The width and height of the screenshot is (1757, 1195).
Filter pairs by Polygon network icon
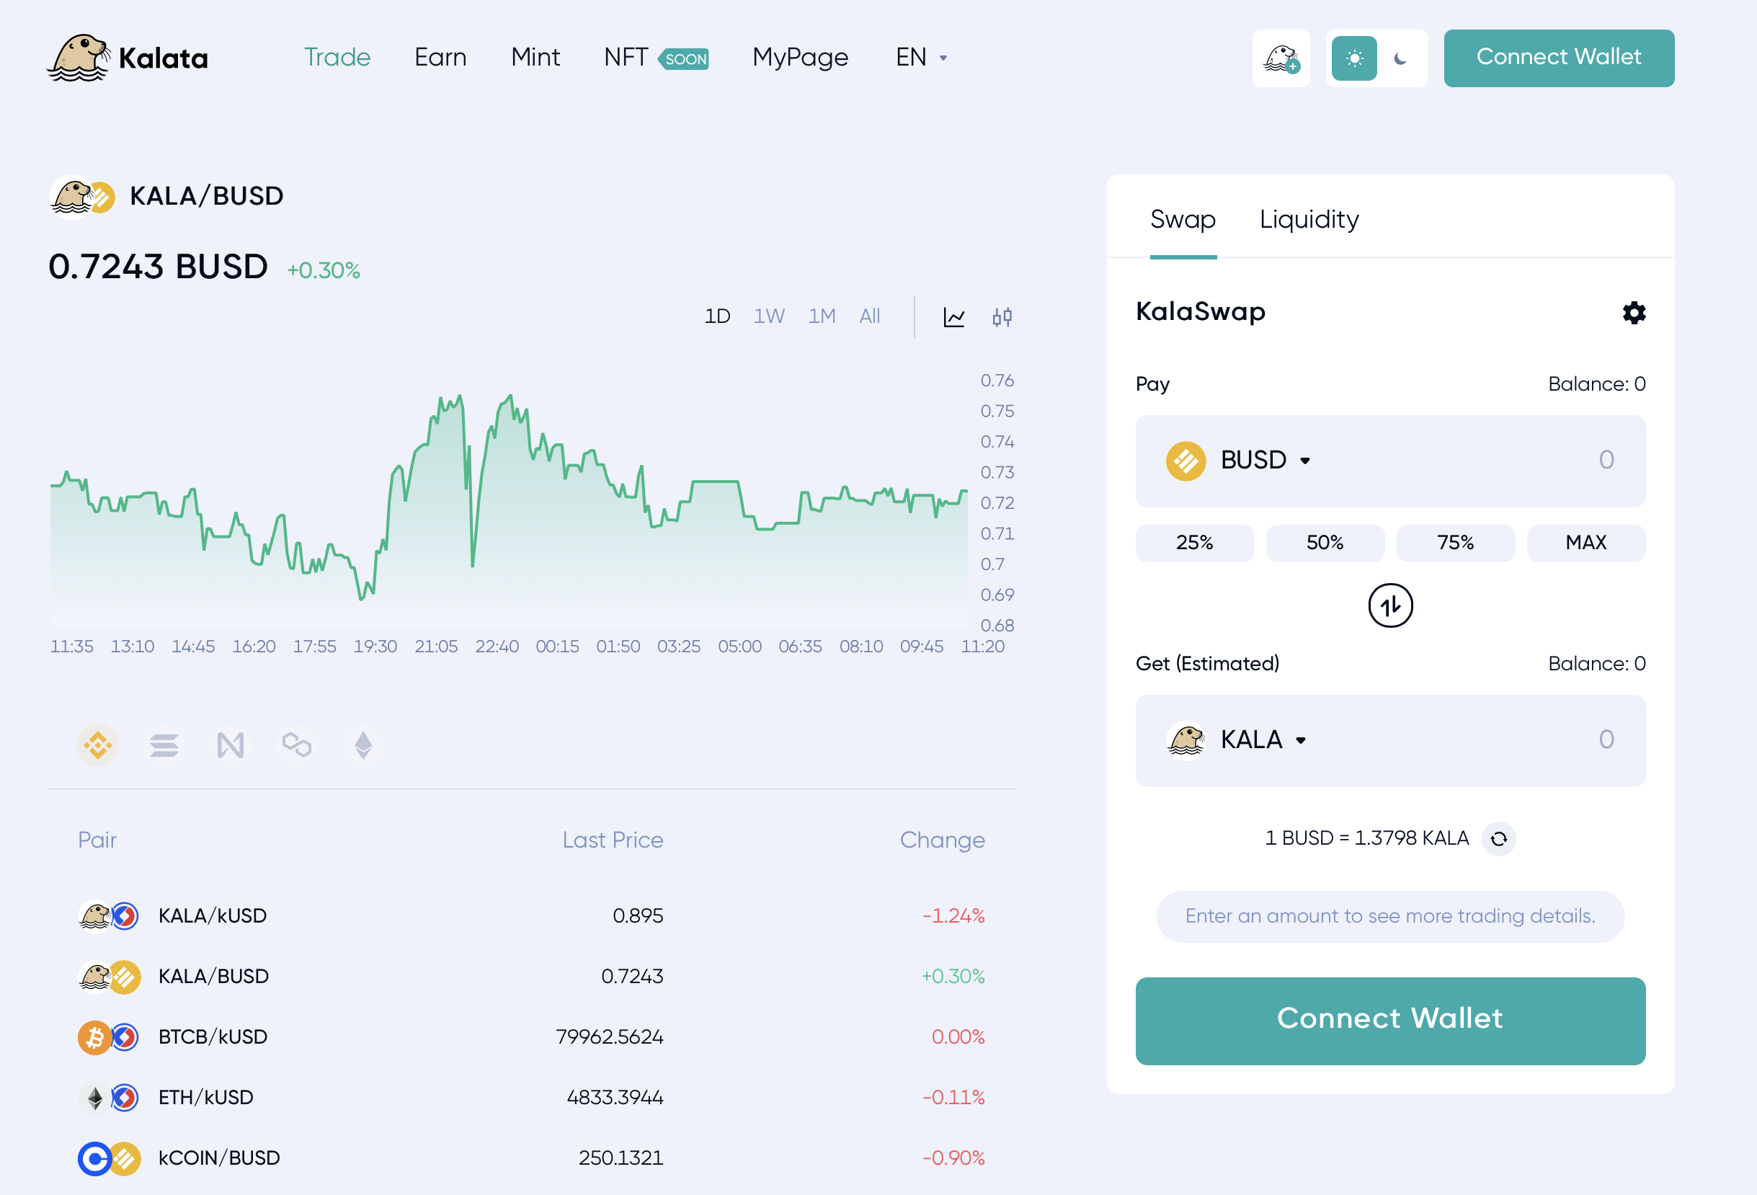pos(296,745)
